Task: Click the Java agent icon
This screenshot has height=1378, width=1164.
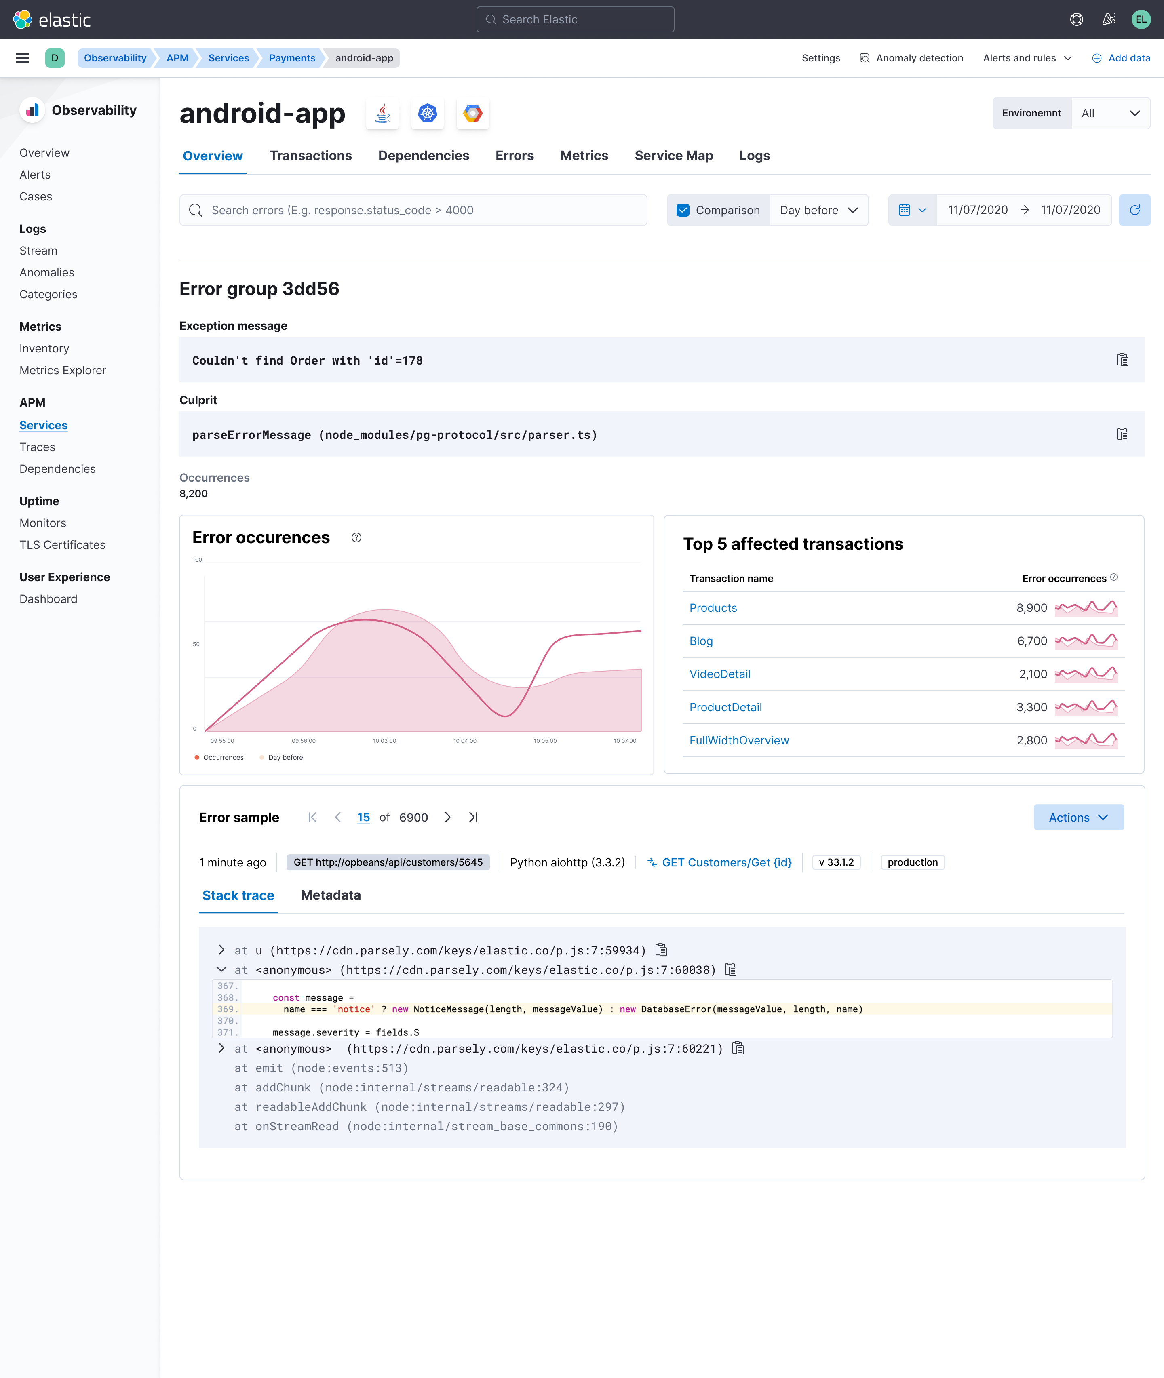Action: point(383,114)
